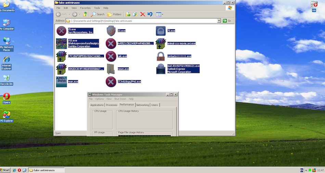The width and height of the screenshot is (325, 173).
Task: Switch to the Networking tab
Action: click(143, 105)
